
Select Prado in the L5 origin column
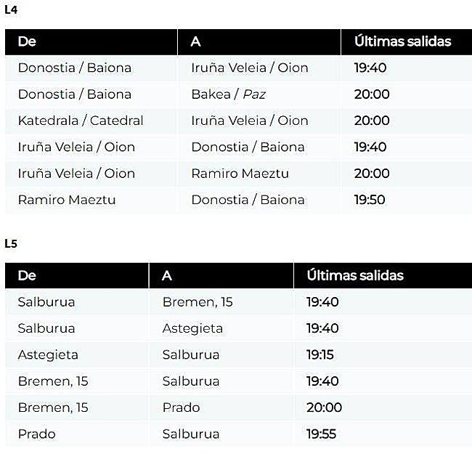click(36, 434)
